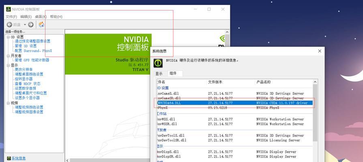Open 调整视频图像设置
This screenshot has width=363, height=162.
pyautogui.click(x=29, y=112)
